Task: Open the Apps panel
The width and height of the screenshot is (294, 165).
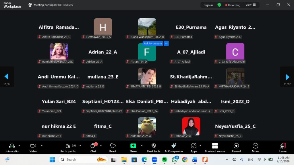Action: pos(194,148)
